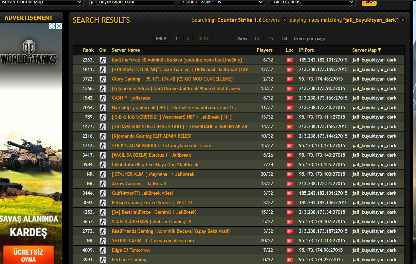
Task: Sort the table by Loc
Action: point(290,50)
